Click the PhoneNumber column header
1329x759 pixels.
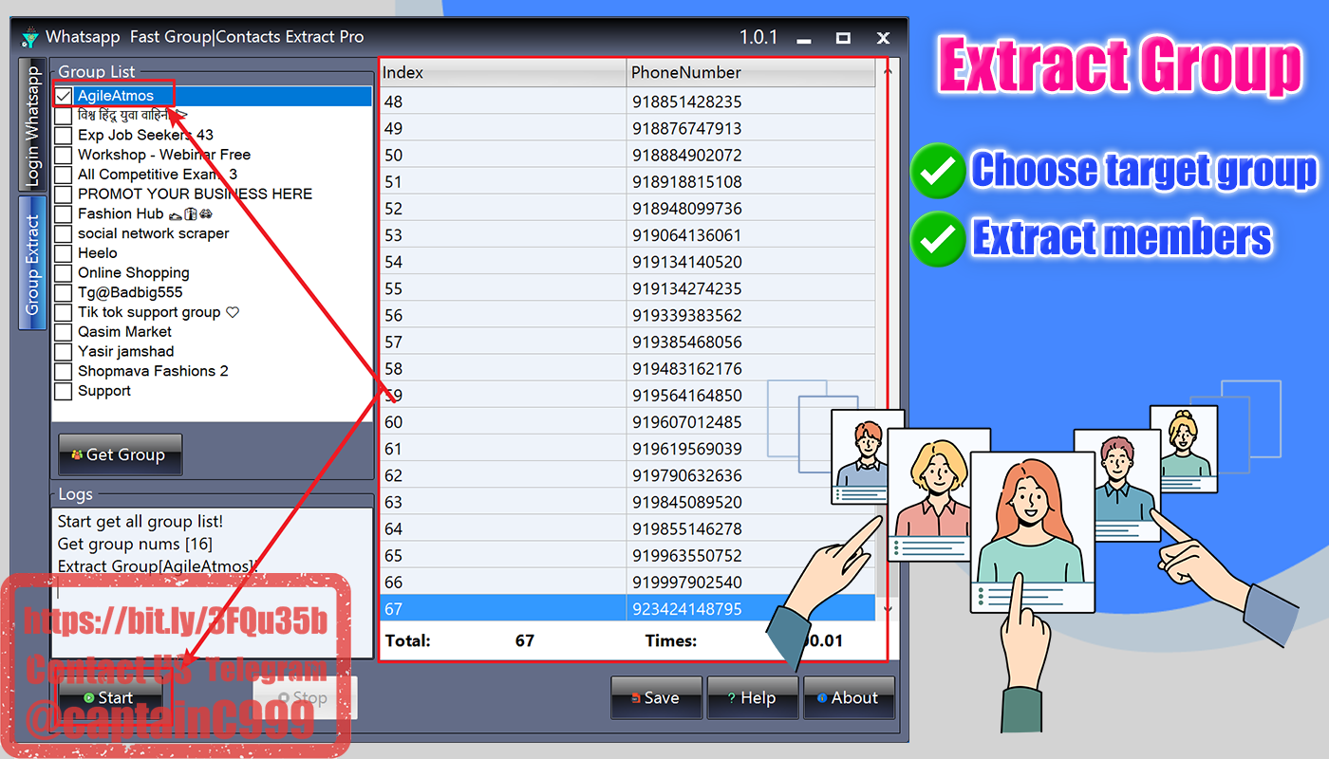[751, 72]
